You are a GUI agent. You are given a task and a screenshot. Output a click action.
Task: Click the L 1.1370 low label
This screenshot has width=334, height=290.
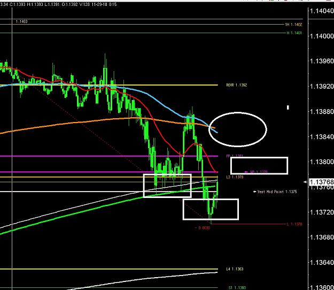[x=294, y=224]
